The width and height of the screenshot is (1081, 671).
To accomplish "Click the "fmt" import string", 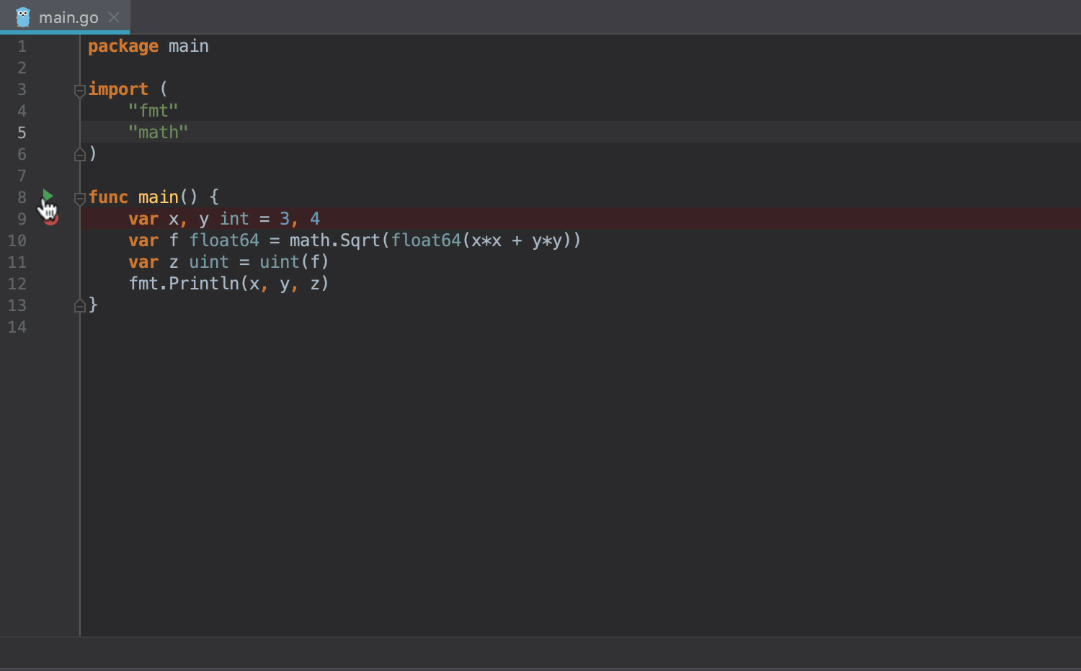I will click(x=153, y=111).
